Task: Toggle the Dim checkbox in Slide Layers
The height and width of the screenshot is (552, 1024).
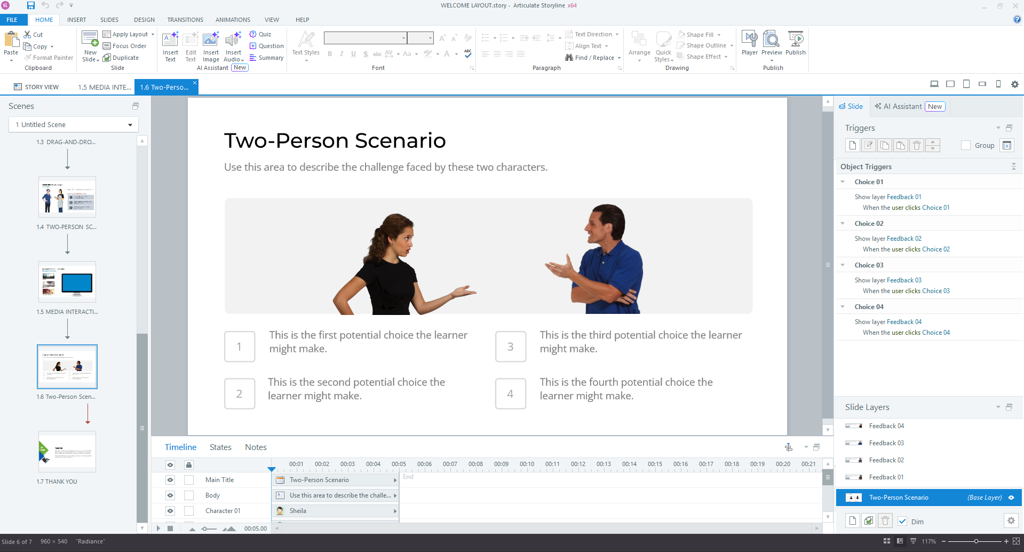Action: (902, 522)
